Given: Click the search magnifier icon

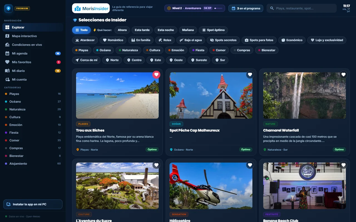Looking at the screenshot, I should pyautogui.click(x=272, y=8).
